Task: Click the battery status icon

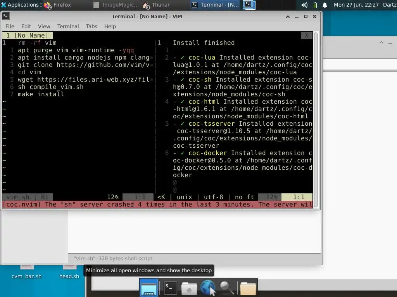Action: click(315, 5)
